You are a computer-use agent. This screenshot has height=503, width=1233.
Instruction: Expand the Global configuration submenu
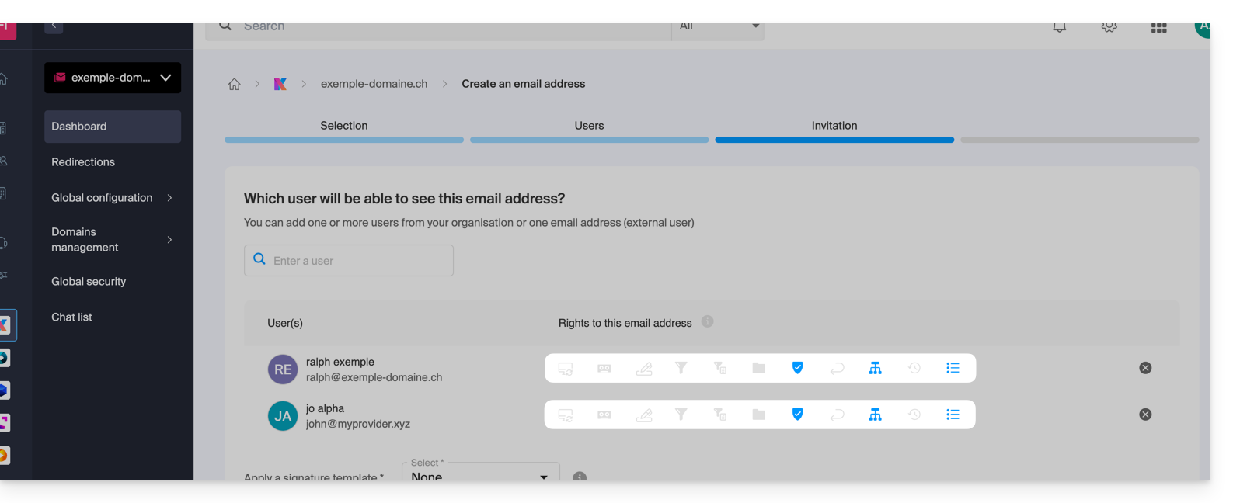point(169,198)
